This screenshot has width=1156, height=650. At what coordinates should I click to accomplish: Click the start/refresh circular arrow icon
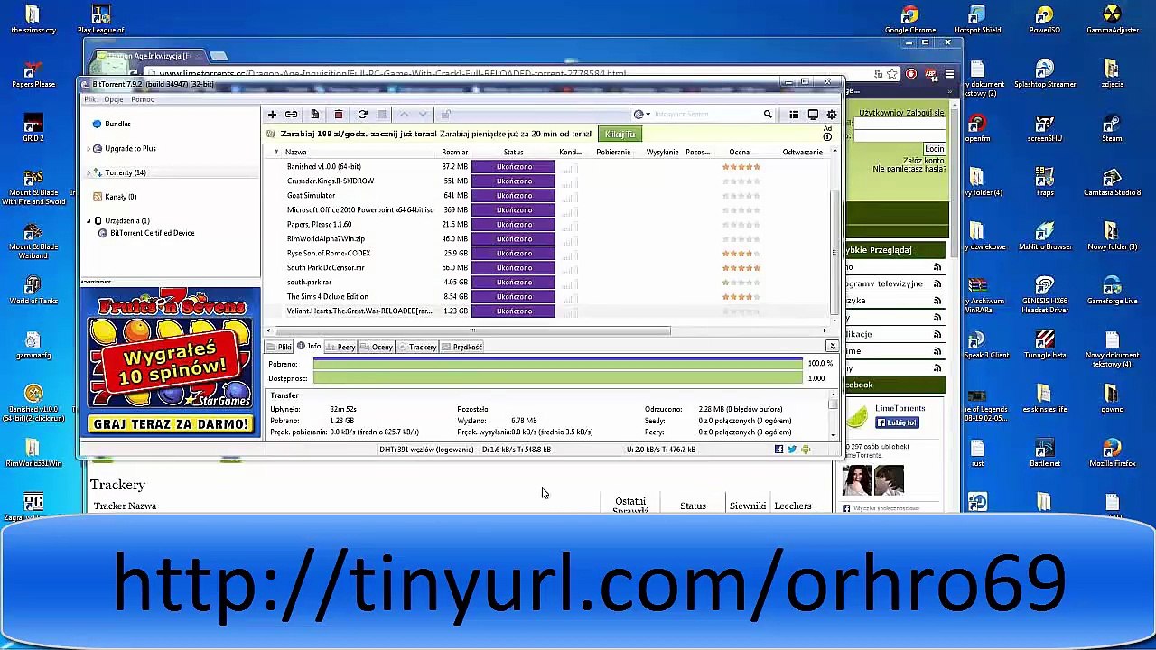362,115
